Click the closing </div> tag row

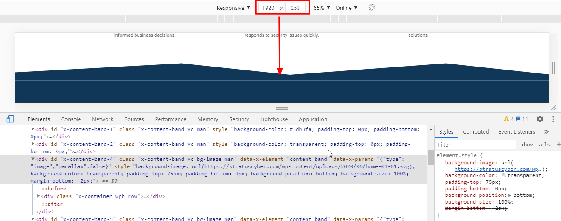pyautogui.click(x=44, y=212)
